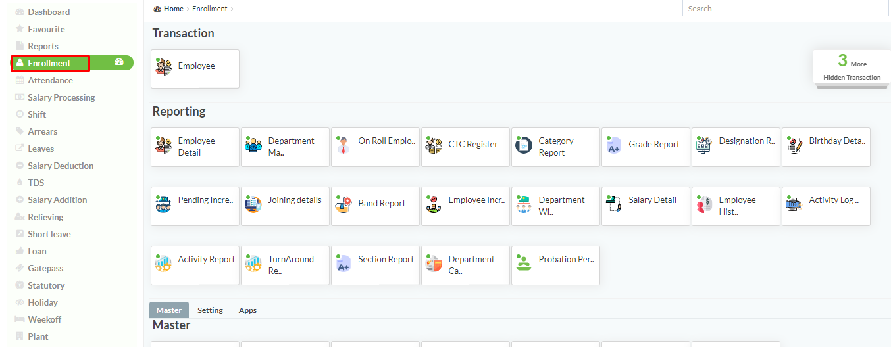
Task: Open the Grade Report icon
Action: [614, 145]
